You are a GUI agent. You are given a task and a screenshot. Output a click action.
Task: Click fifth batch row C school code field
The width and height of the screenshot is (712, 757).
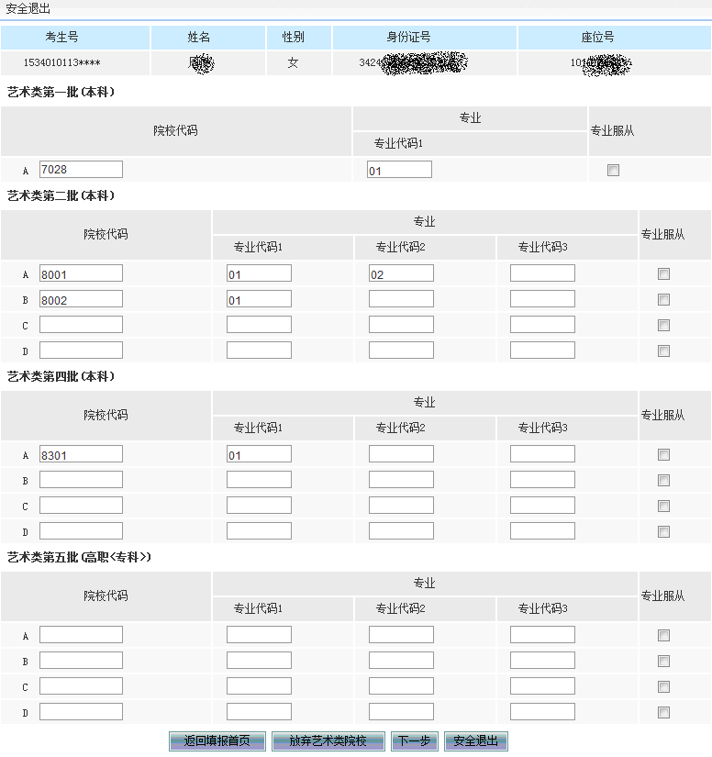click(x=81, y=686)
